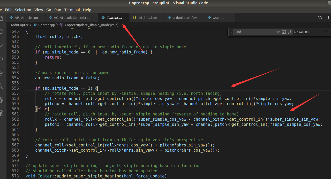Open ArduCopter breadcrumb folder dropdown
Viewport: 331px width, 179px height.
tap(19, 25)
